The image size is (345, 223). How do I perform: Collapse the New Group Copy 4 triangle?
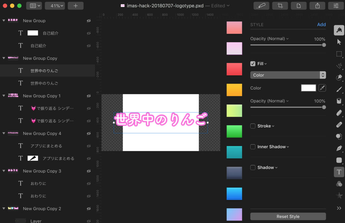4,133
